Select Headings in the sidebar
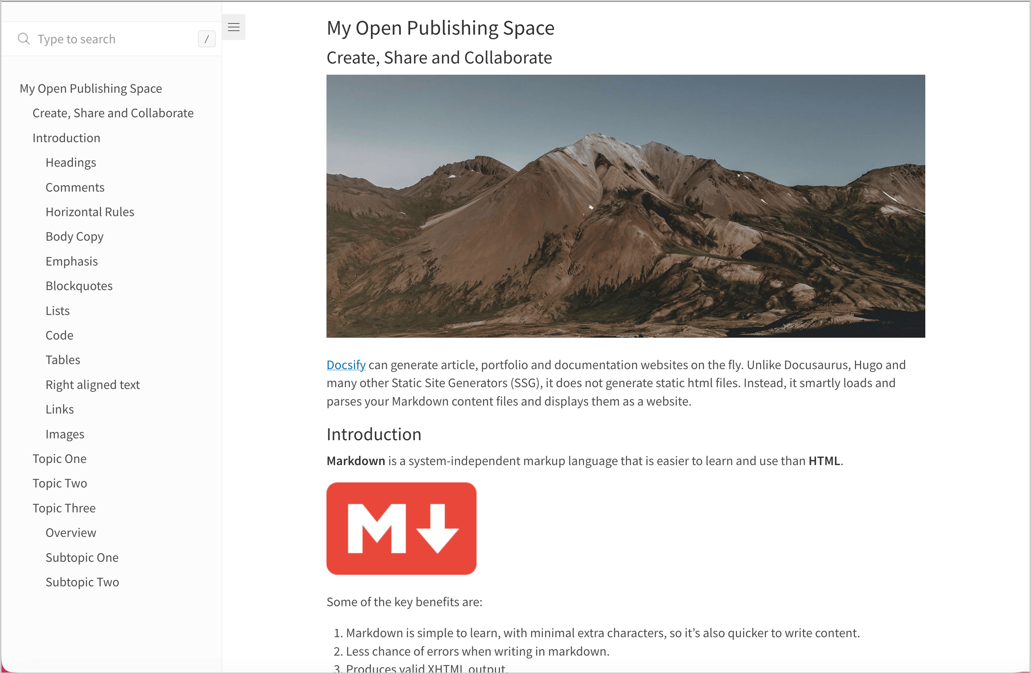 pyautogui.click(x=71, y=162)
